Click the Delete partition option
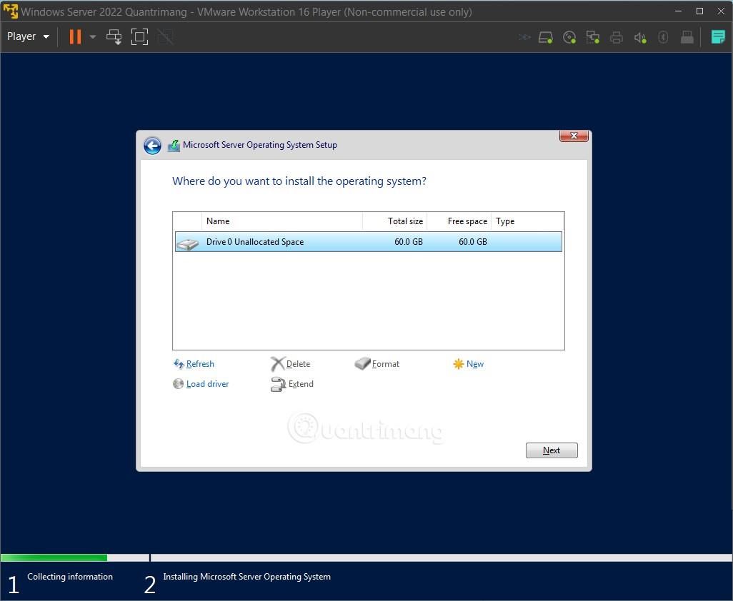The image size is (733, 601). [290, 364]
